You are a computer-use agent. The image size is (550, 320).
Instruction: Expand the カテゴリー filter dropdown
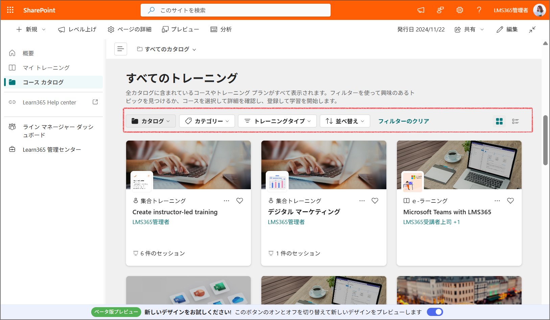[207, 121]
